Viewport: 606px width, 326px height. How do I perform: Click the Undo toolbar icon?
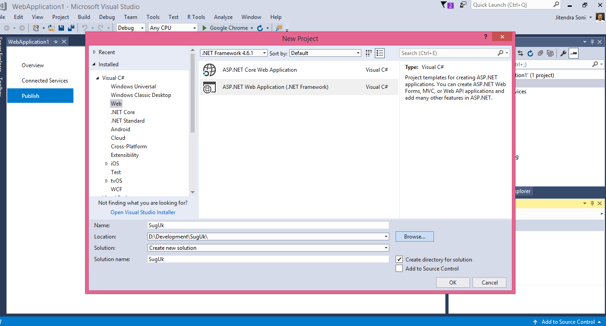(x=85, y=28)
